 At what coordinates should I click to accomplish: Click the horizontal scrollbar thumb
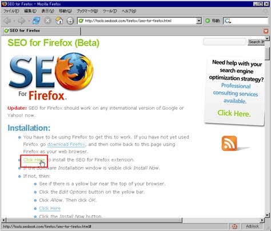click(94, 220)
